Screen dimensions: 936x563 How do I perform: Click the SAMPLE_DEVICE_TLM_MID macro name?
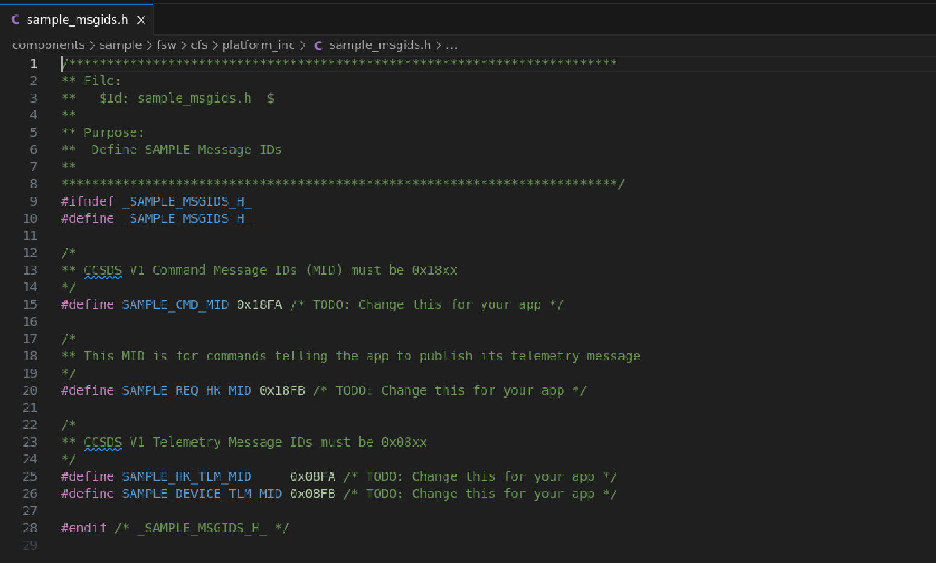[x=202, y=494]
